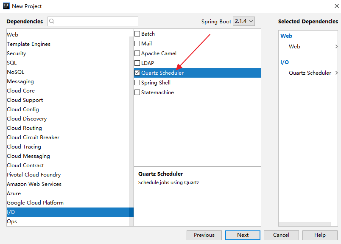
Task: Open Help for this dialog
Action: click(320, 235)
